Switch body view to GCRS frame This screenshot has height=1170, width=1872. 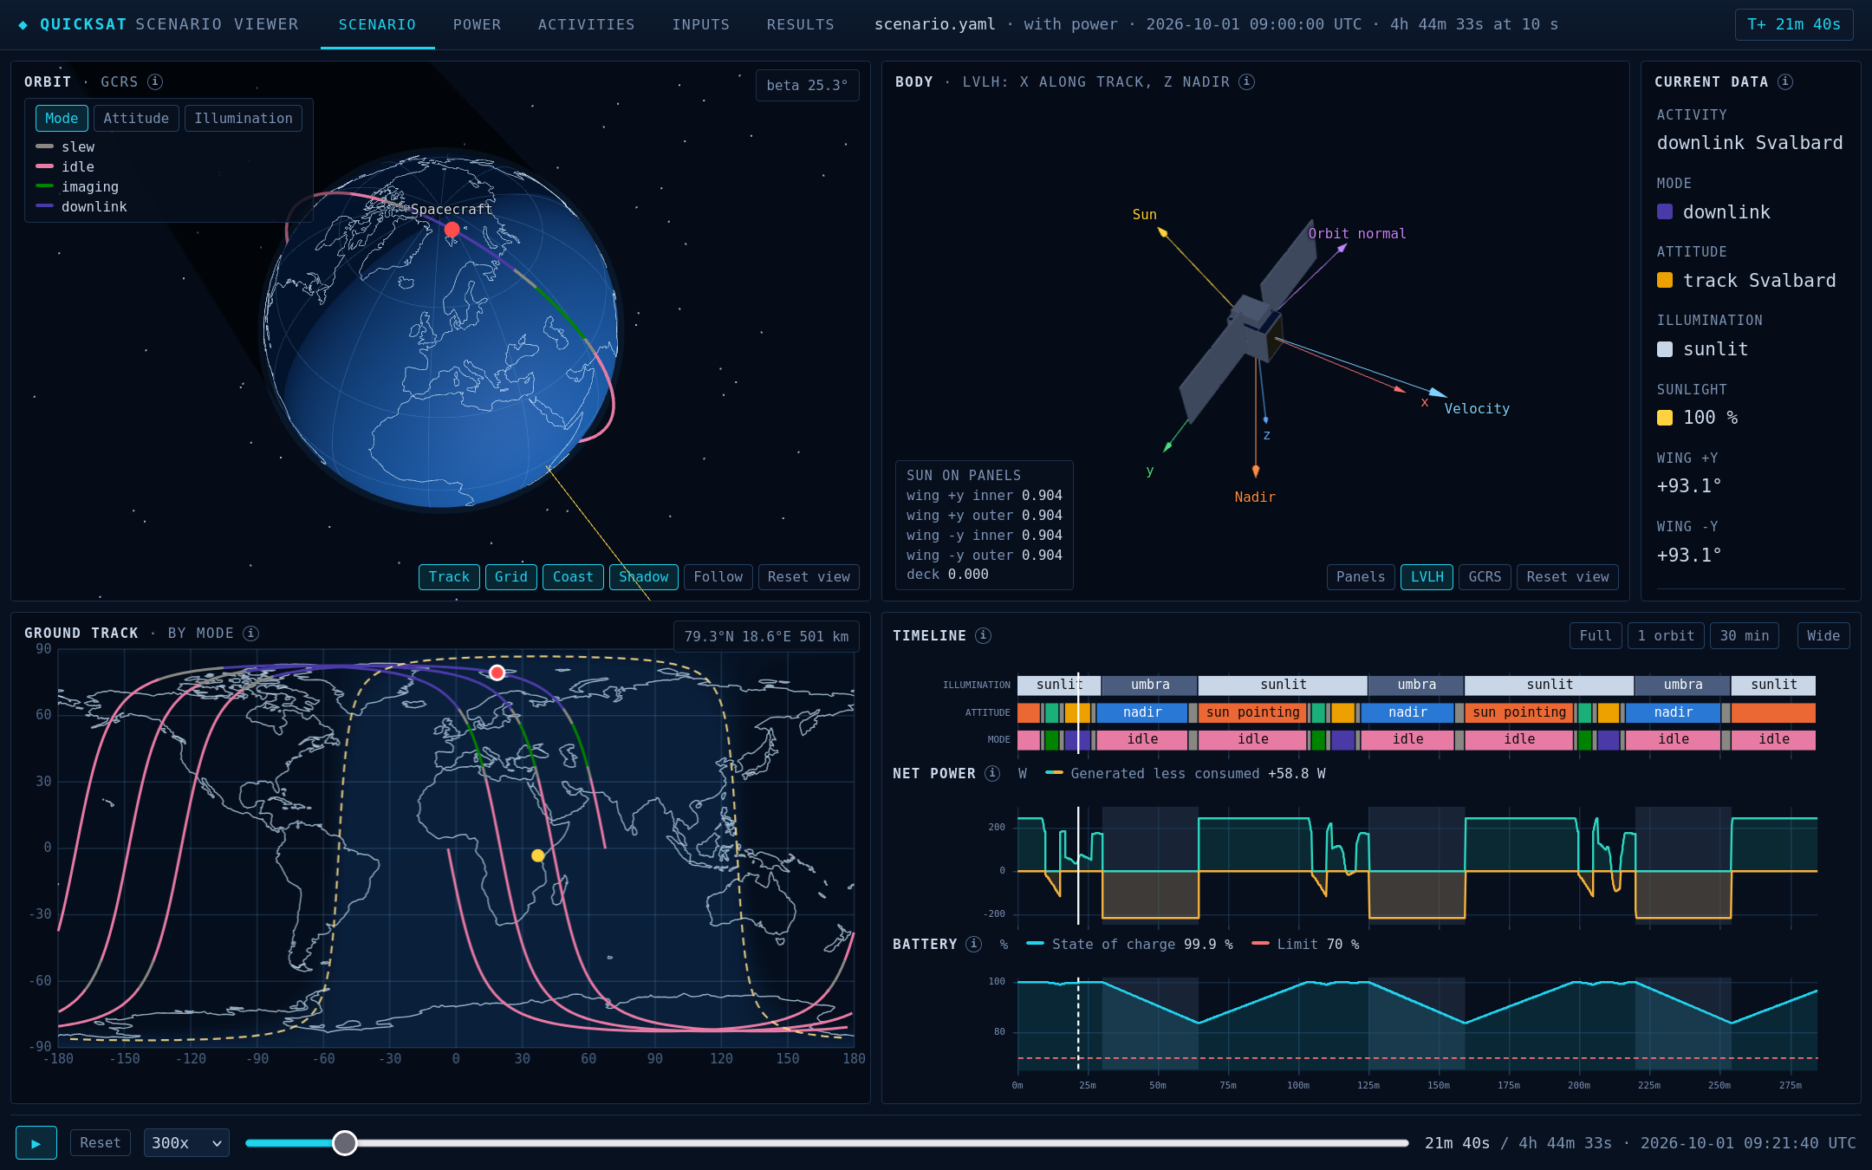tap(1485, 577)
